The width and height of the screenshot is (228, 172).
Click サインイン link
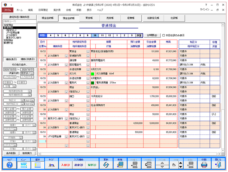click(x=205, y=10)
